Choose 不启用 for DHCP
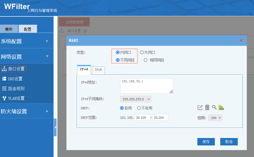This screenshot has width=254, height=157. coord(139,108)
